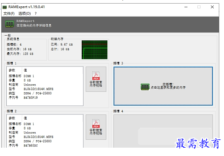224x156 pixels.
Task: Click the 参数 column header in slot 2
Action: pyautogui.click(x=12, y=118)
